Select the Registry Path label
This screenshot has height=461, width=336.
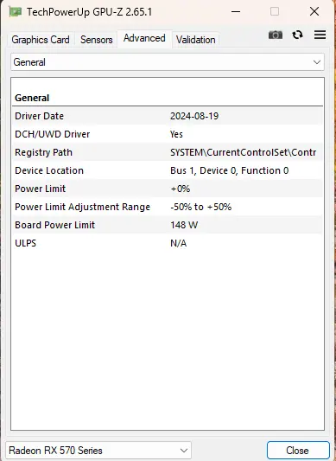tap(43, 152)
